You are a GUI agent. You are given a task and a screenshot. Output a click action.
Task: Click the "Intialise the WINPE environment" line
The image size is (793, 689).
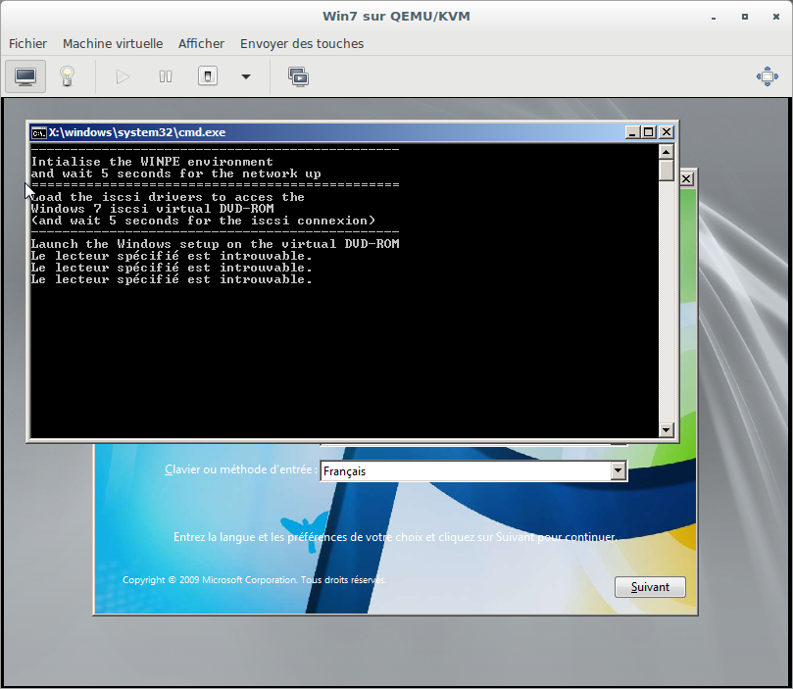(152, 162)
